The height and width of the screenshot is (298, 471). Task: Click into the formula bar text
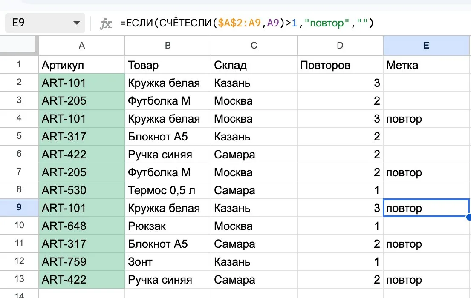click(246, 23)
